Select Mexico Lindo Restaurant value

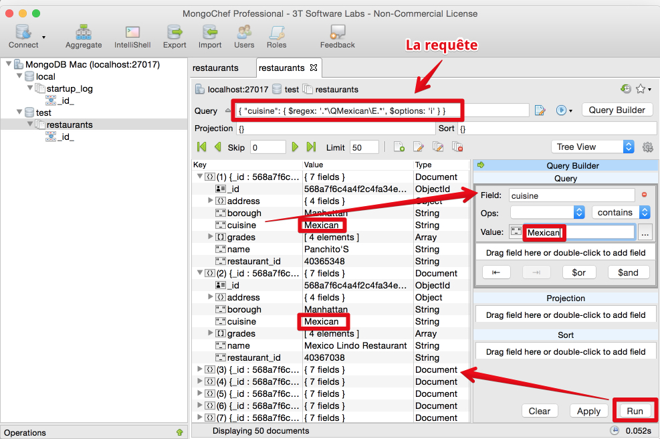coord(355,345)
